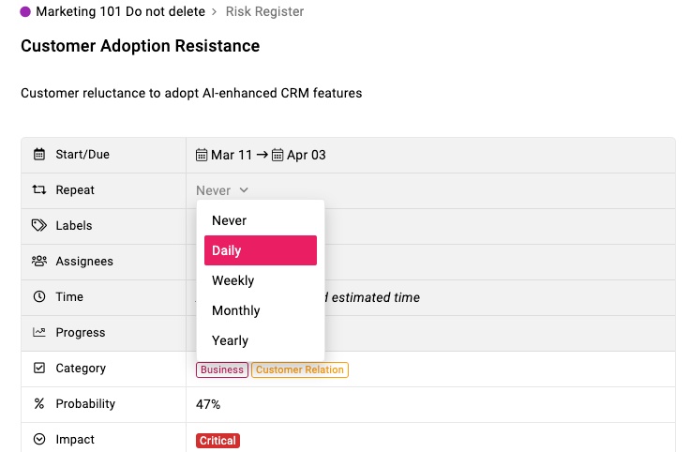Click the Repeat arrows icon
The height and width of the screenshot is (452, 690).
point(39,190)
